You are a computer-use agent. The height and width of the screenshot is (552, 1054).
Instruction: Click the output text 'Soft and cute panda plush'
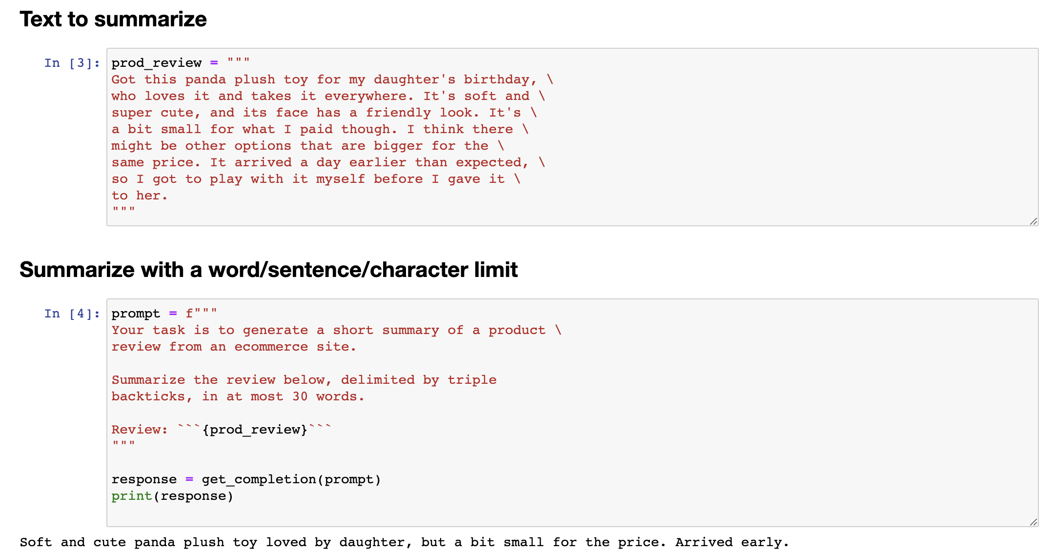click(404, 542)
